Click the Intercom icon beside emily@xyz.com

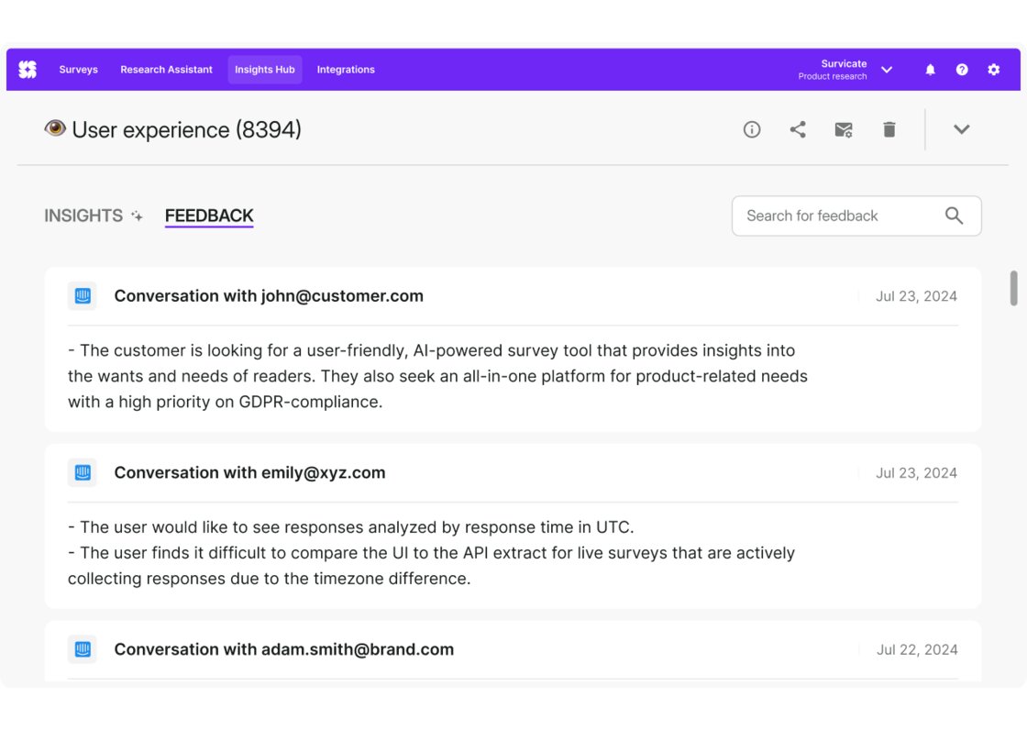83,473
